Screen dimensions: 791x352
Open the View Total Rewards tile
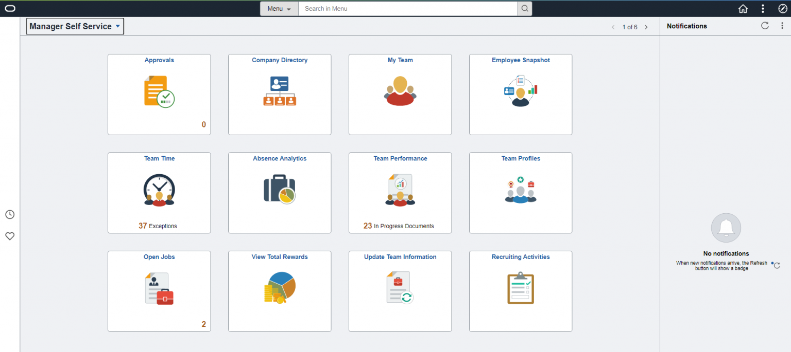click(x=279, y=291)
